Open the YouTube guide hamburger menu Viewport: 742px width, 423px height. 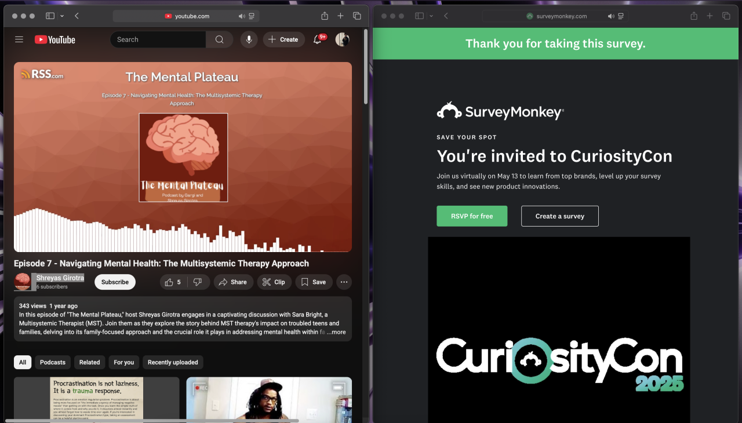(x=19, y=39)
